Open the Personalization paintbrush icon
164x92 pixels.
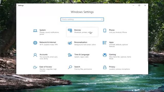(70, 43)
